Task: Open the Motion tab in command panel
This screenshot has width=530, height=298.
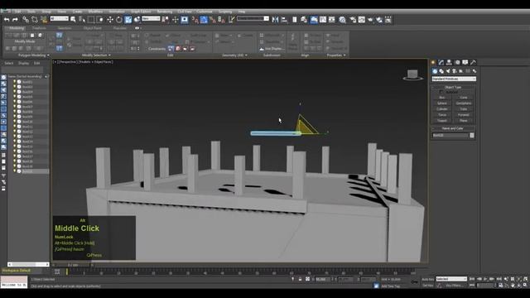Action: click(x=457, y=62)
